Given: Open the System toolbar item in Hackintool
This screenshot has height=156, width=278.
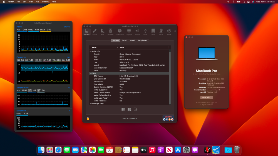Looking at the screenshot, I should tap(86, 32).
